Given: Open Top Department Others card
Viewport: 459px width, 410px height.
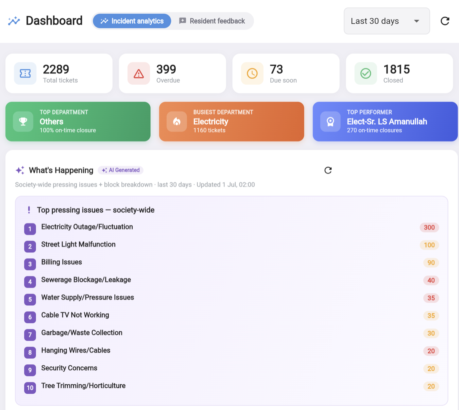Looking at the screenshot, I should tap(78, 121).
